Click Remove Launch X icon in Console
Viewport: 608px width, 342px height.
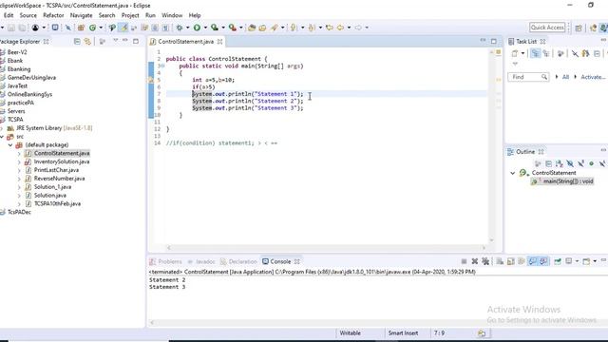tap(475, 262)
